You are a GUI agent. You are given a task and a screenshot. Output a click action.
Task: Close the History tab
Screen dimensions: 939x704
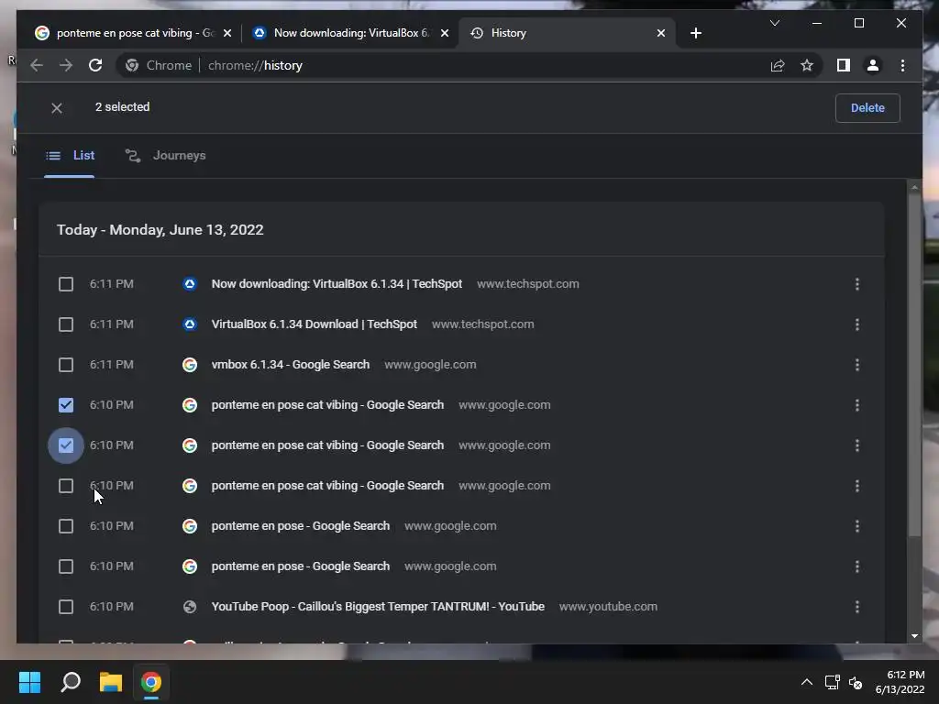660,33
